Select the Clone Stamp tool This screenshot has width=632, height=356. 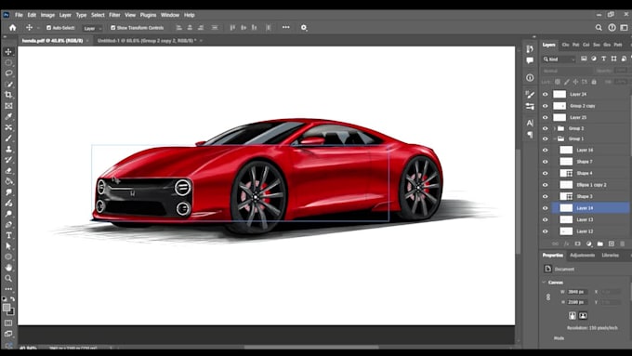(8, 149)
